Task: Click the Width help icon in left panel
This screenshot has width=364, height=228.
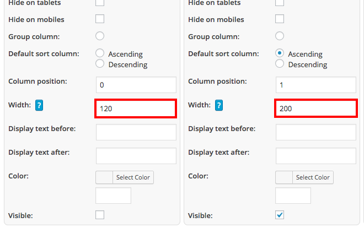Action: point(39,105)
